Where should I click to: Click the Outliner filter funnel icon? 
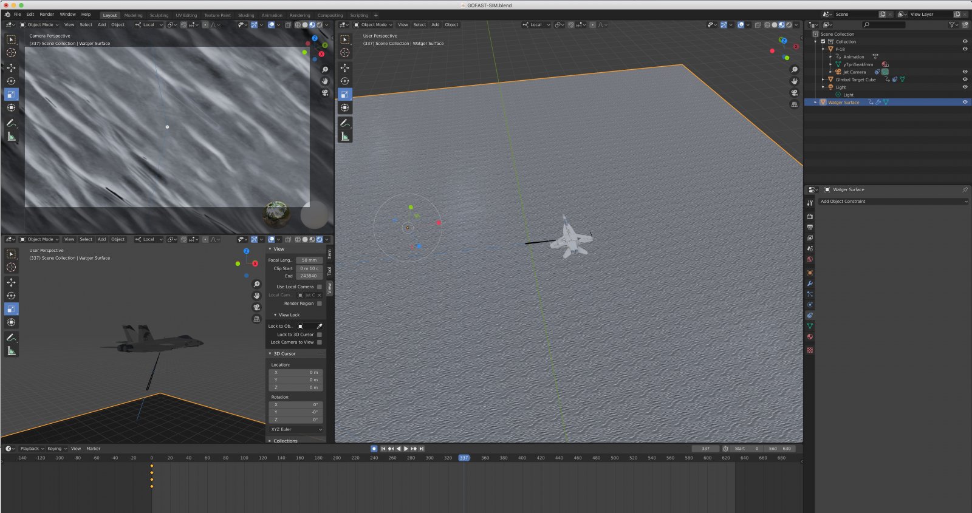click(x=952, y=25)
